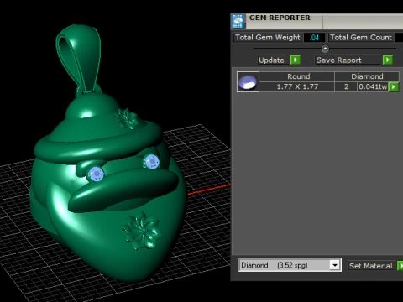Click the Save Report button
Viewport: 403px width, 302px height.
[x=348, y=60]
